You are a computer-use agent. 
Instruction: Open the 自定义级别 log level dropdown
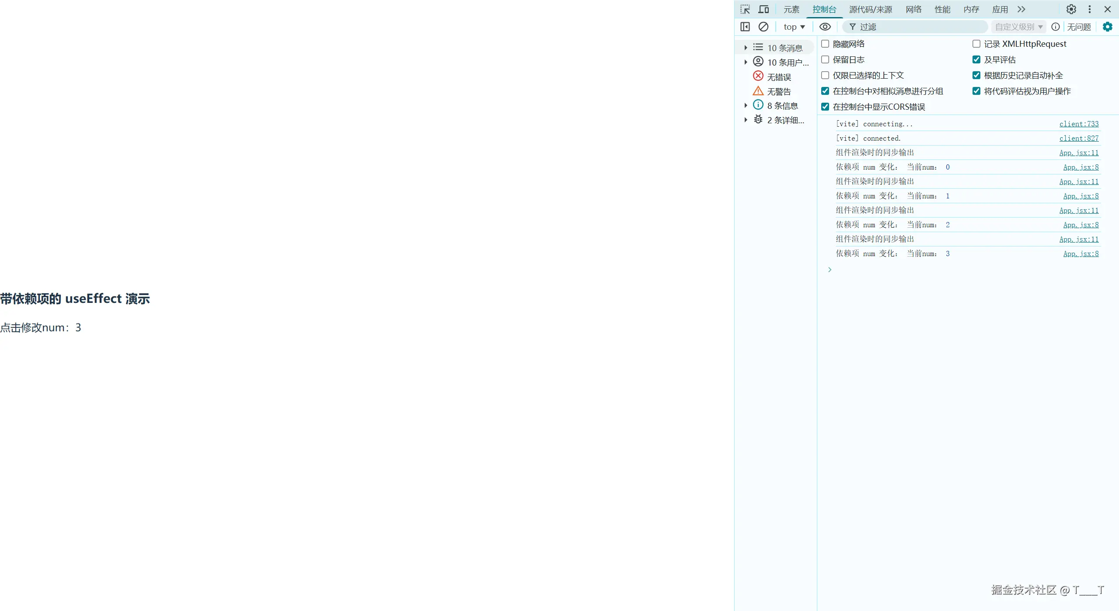point(1018,27)
